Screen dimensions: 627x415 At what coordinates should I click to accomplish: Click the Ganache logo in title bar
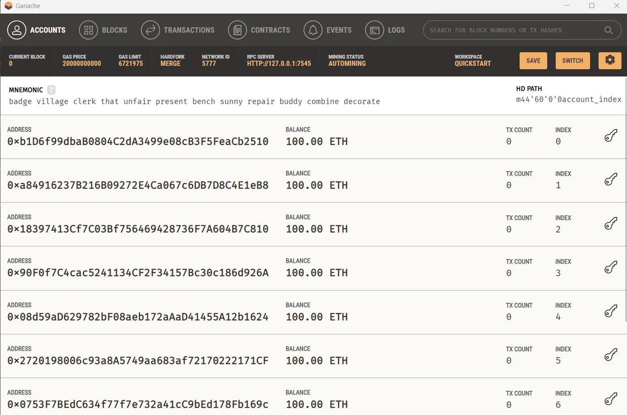pos(8,5)
